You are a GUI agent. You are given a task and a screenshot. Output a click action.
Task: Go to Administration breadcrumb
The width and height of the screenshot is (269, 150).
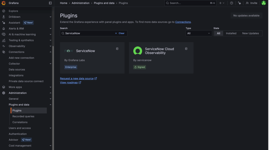tap(80, 3)
